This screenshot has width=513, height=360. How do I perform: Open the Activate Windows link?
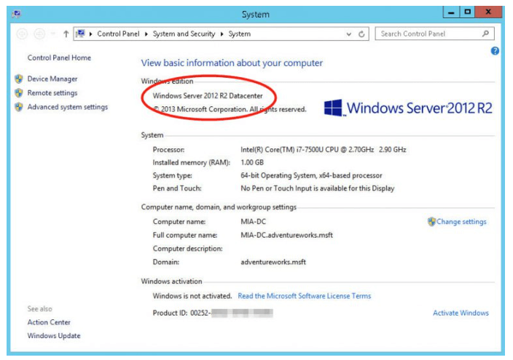coord(461,313)
